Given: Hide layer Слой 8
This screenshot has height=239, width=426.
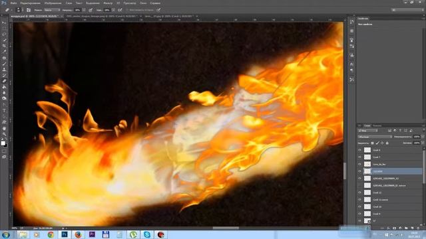Looking at the screenshot, I should click(359, 150).
